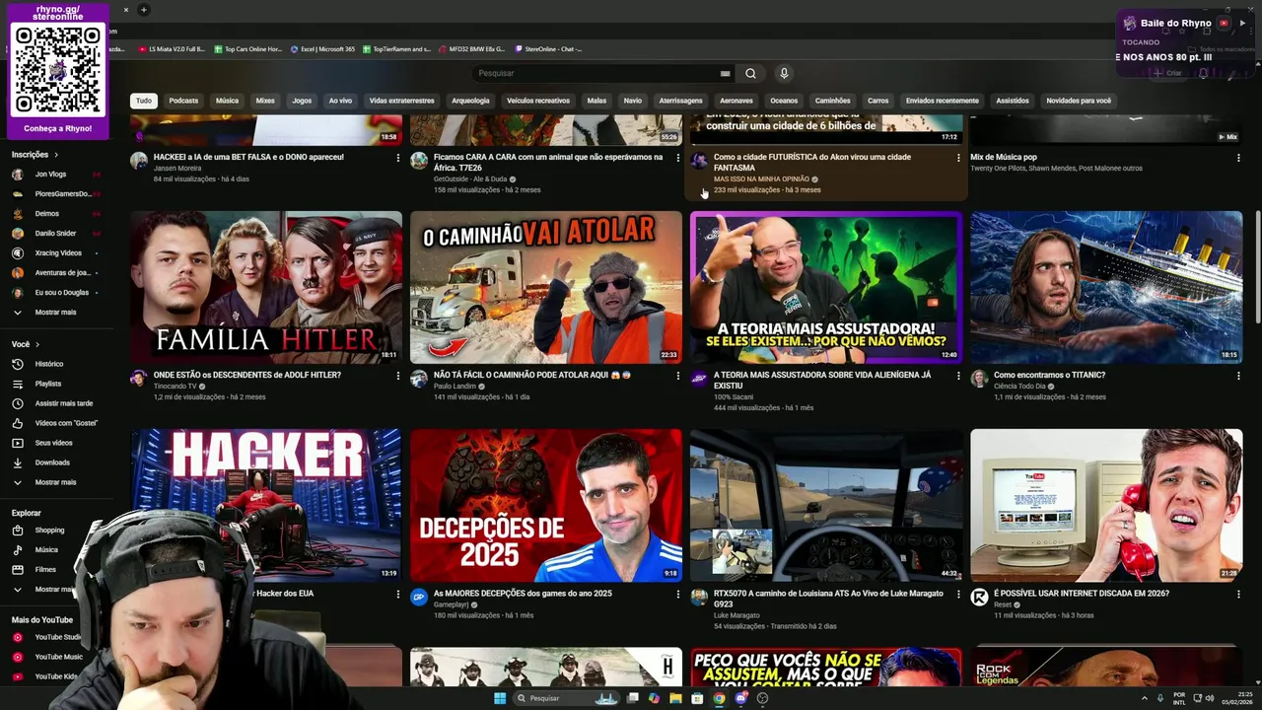This screenshot has height=710, width=1262.
Task: Open a new browser tab
Action: pyautogui.click(x=143, y=10)
